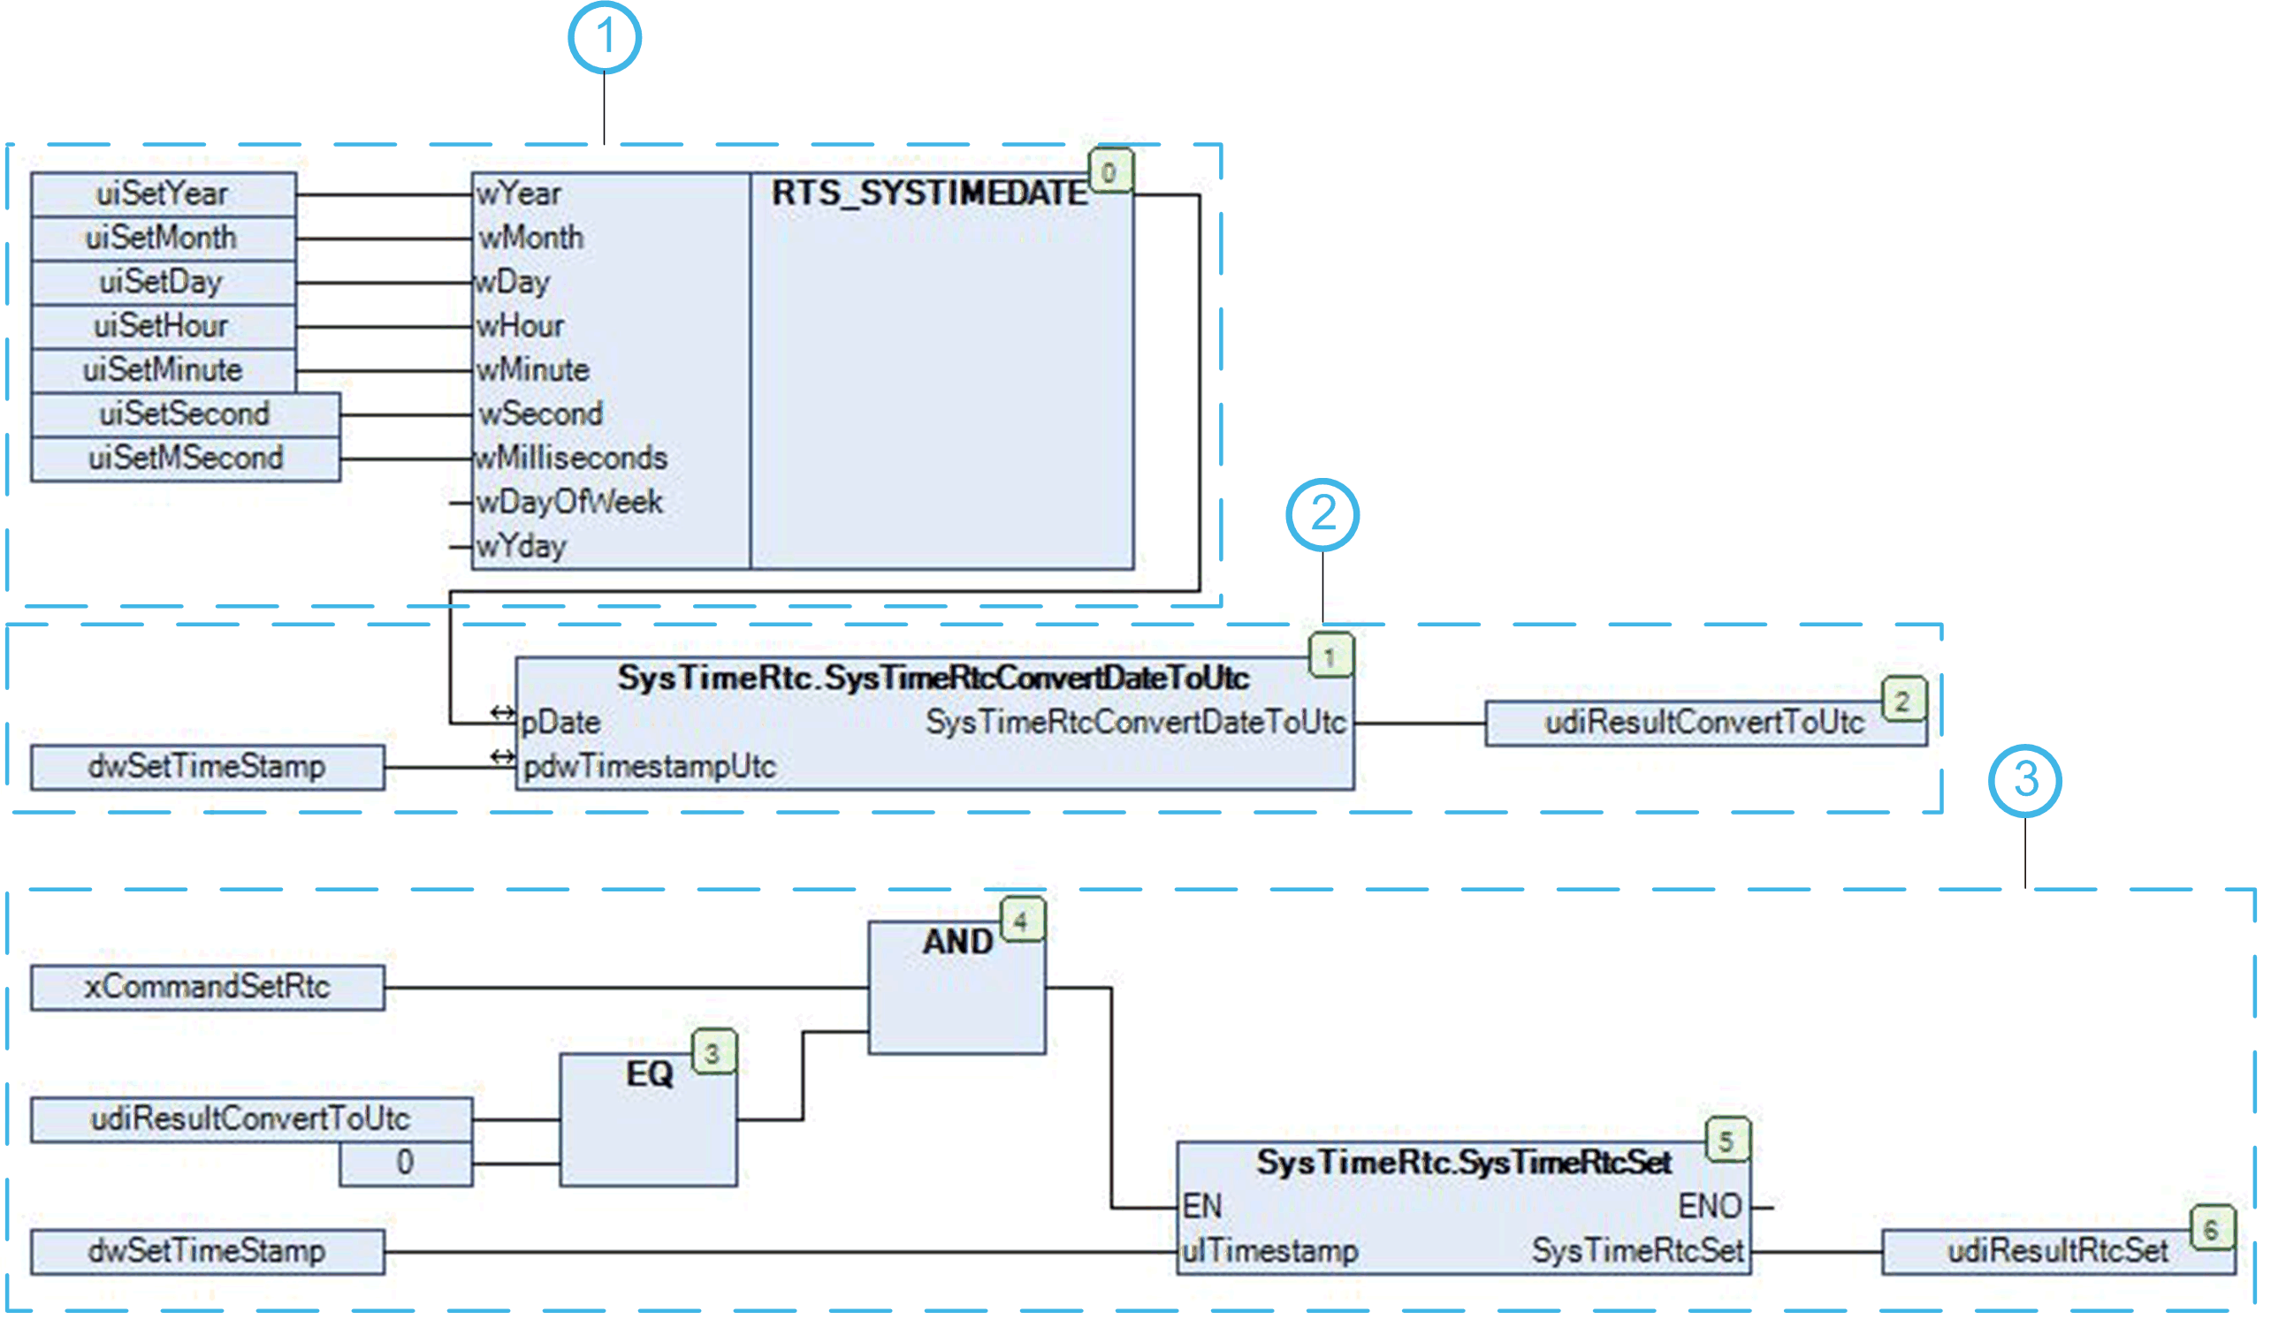This screenshot has width=2271, height=1342.
Task: Click the blue callout circle number 1
Action: click(x=605, y=37)
